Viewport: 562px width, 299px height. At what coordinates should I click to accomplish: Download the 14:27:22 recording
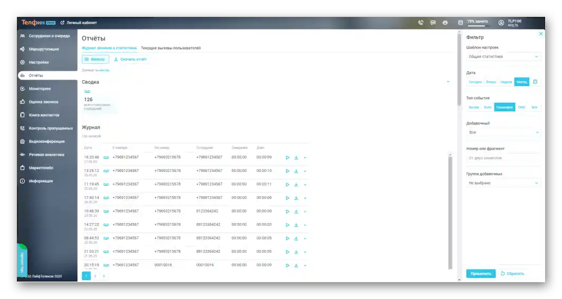click(296, 225)
